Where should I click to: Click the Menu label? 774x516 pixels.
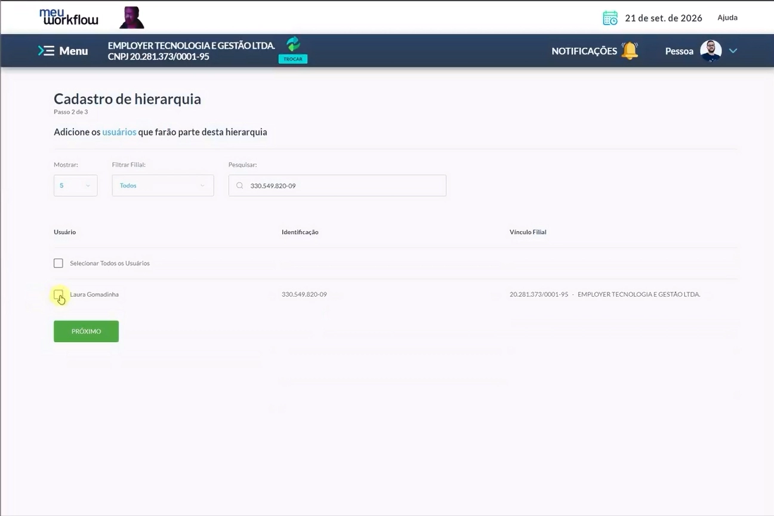[x=73, y=51]
